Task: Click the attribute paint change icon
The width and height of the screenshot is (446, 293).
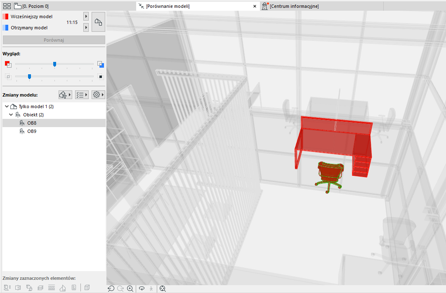Action: [29, 288]
